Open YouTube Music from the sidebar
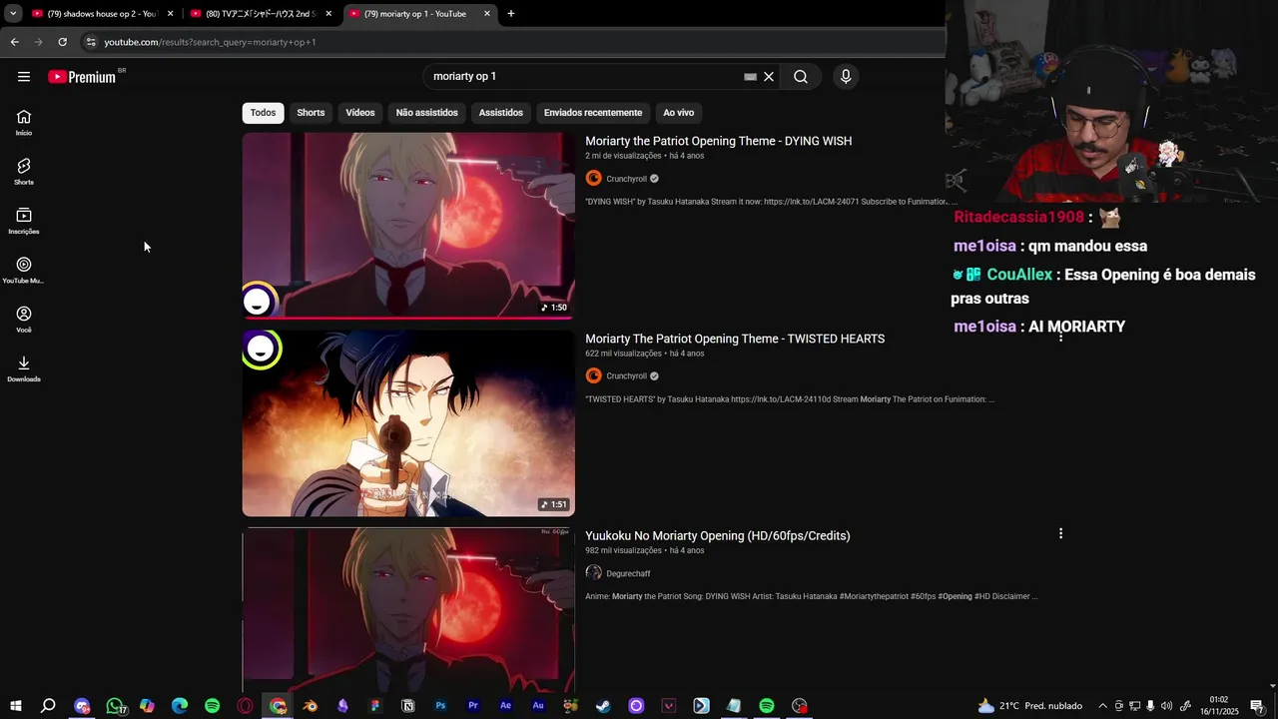The width and height of the screenshot is (1278, 719). click(x=24, y=271)
